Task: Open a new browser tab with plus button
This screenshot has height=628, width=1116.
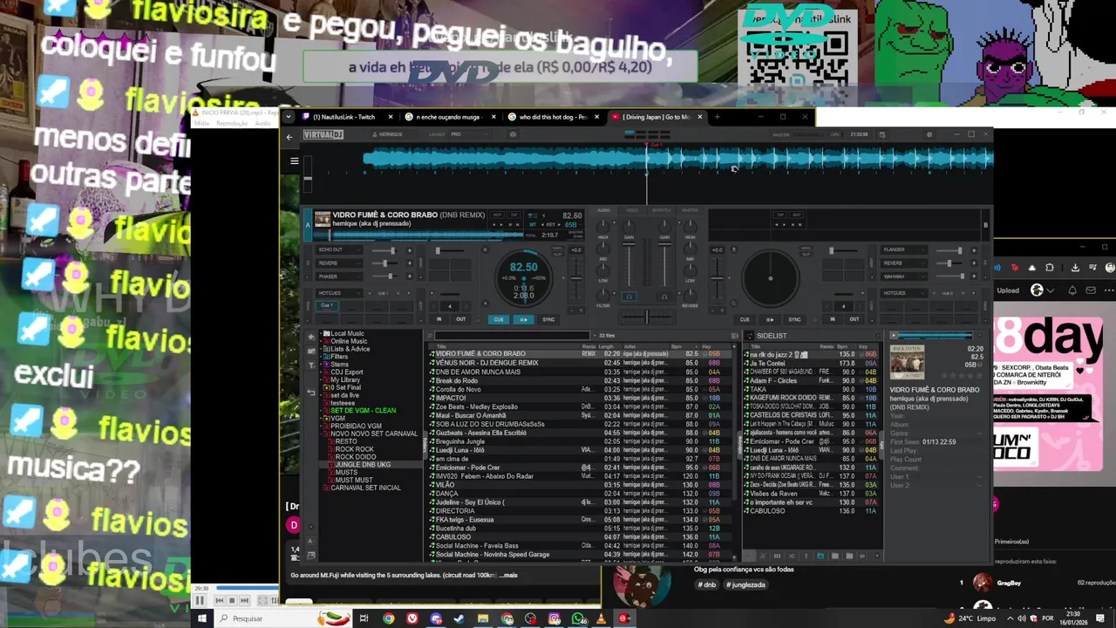Action: click(x=717, y=117)
